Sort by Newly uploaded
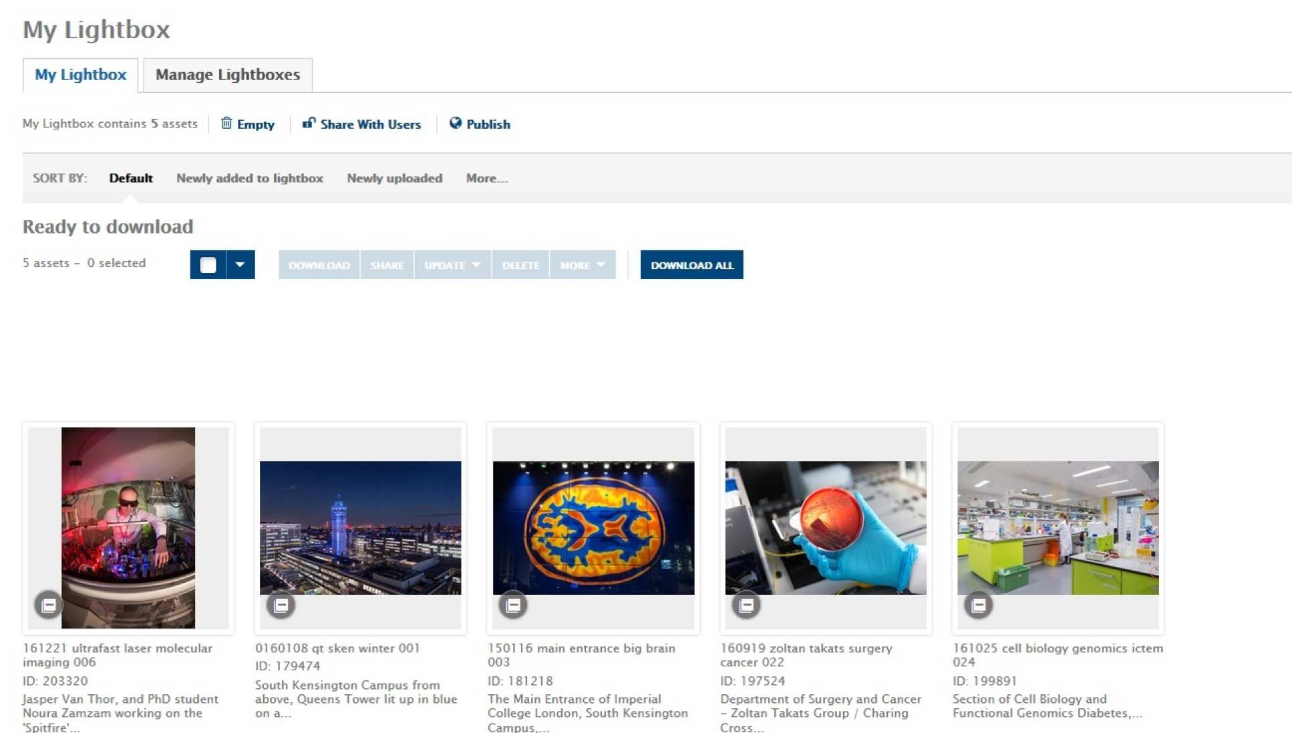 [394, 178]
